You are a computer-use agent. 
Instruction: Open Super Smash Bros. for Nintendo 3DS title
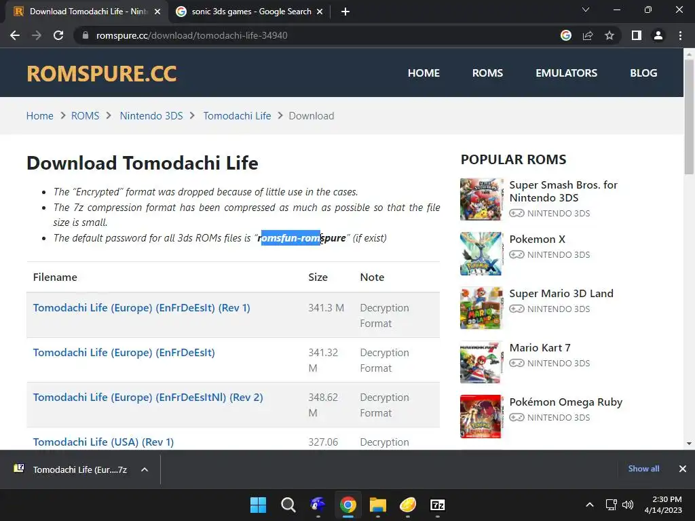click(x=563, y=191)
